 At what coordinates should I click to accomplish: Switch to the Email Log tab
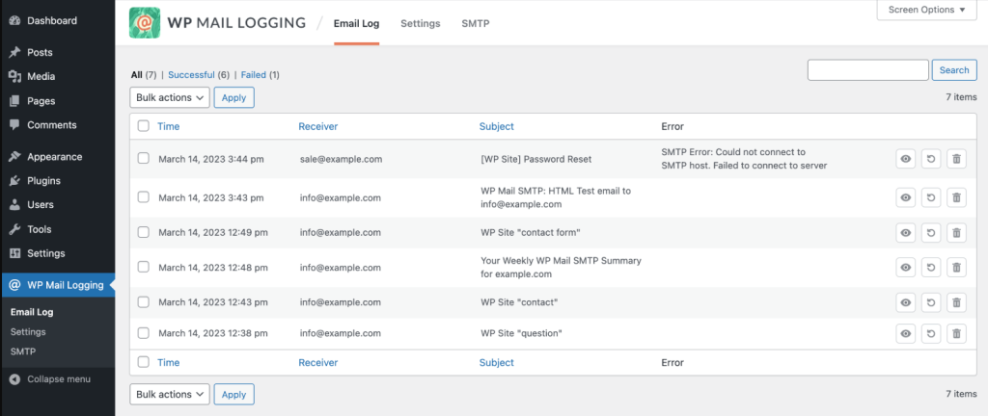[357, 24]
